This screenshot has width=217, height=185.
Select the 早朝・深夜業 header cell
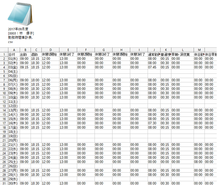click(x=182, y=54)
